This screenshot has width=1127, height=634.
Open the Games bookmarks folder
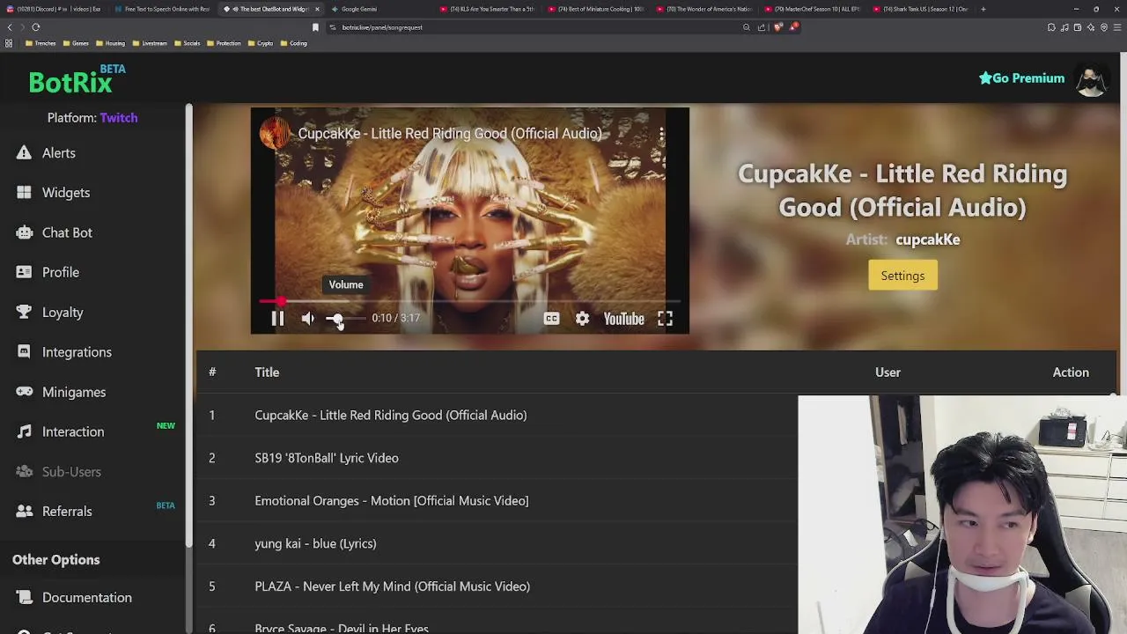pos(76,43)
